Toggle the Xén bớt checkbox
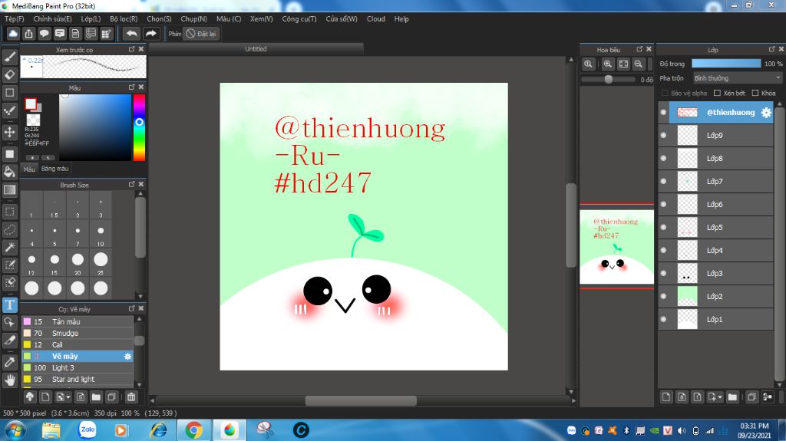The height and width of the screenshot is (441, 786). [x=717, y=94]
